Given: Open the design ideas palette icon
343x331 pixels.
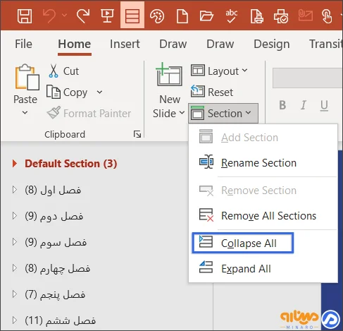Looking at the screenshot, I should (x=157, y=16).
